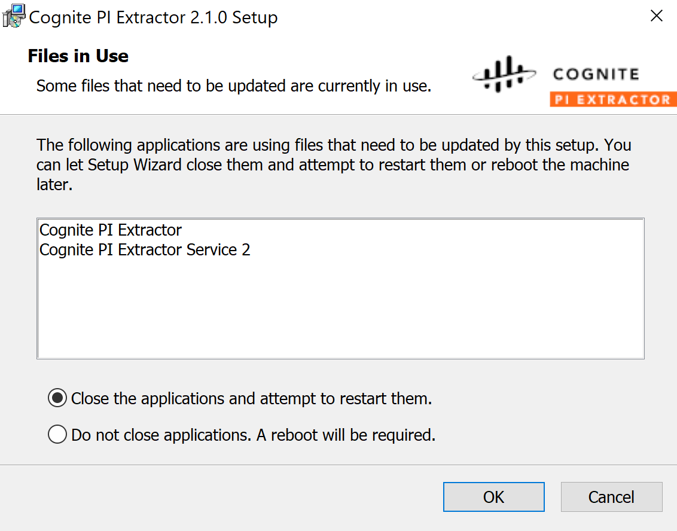
Task: Click the installer icon in the title bar
Action: pos(14,16)
